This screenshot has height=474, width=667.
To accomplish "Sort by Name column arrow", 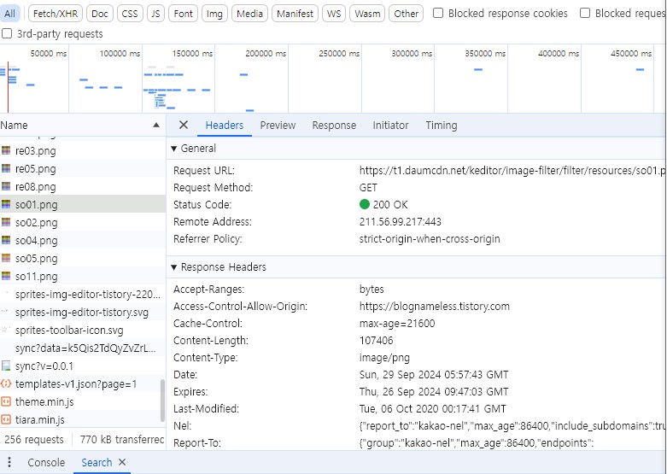I will tap(156, 125).
